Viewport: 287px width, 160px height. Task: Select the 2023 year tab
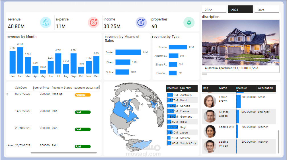click(240, 9)
